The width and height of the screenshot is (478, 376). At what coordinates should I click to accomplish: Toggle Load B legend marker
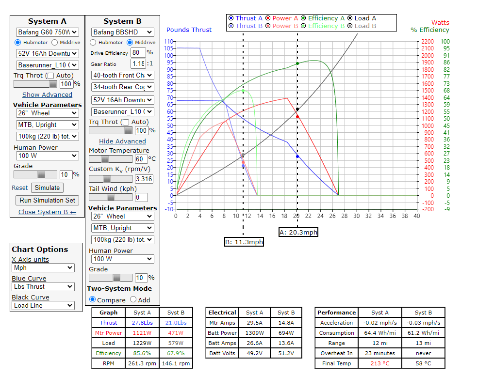click(x=350, y=26)
